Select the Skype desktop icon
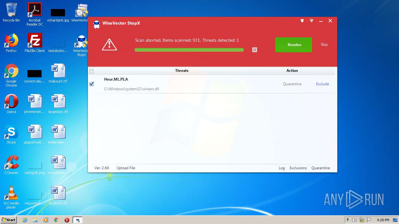Screen dimensions: 399x224 11,134
